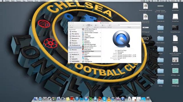Launch Microsoft Excel from the Dock
Screen dimensions: 183x102
91,99
